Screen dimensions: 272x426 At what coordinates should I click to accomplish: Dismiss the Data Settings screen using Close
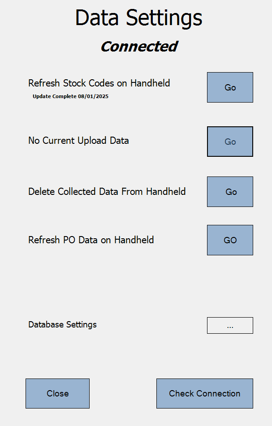coord(57,393)
